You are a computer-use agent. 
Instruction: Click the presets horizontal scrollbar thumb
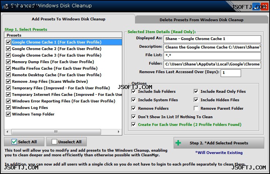click(x=56, y=132)
